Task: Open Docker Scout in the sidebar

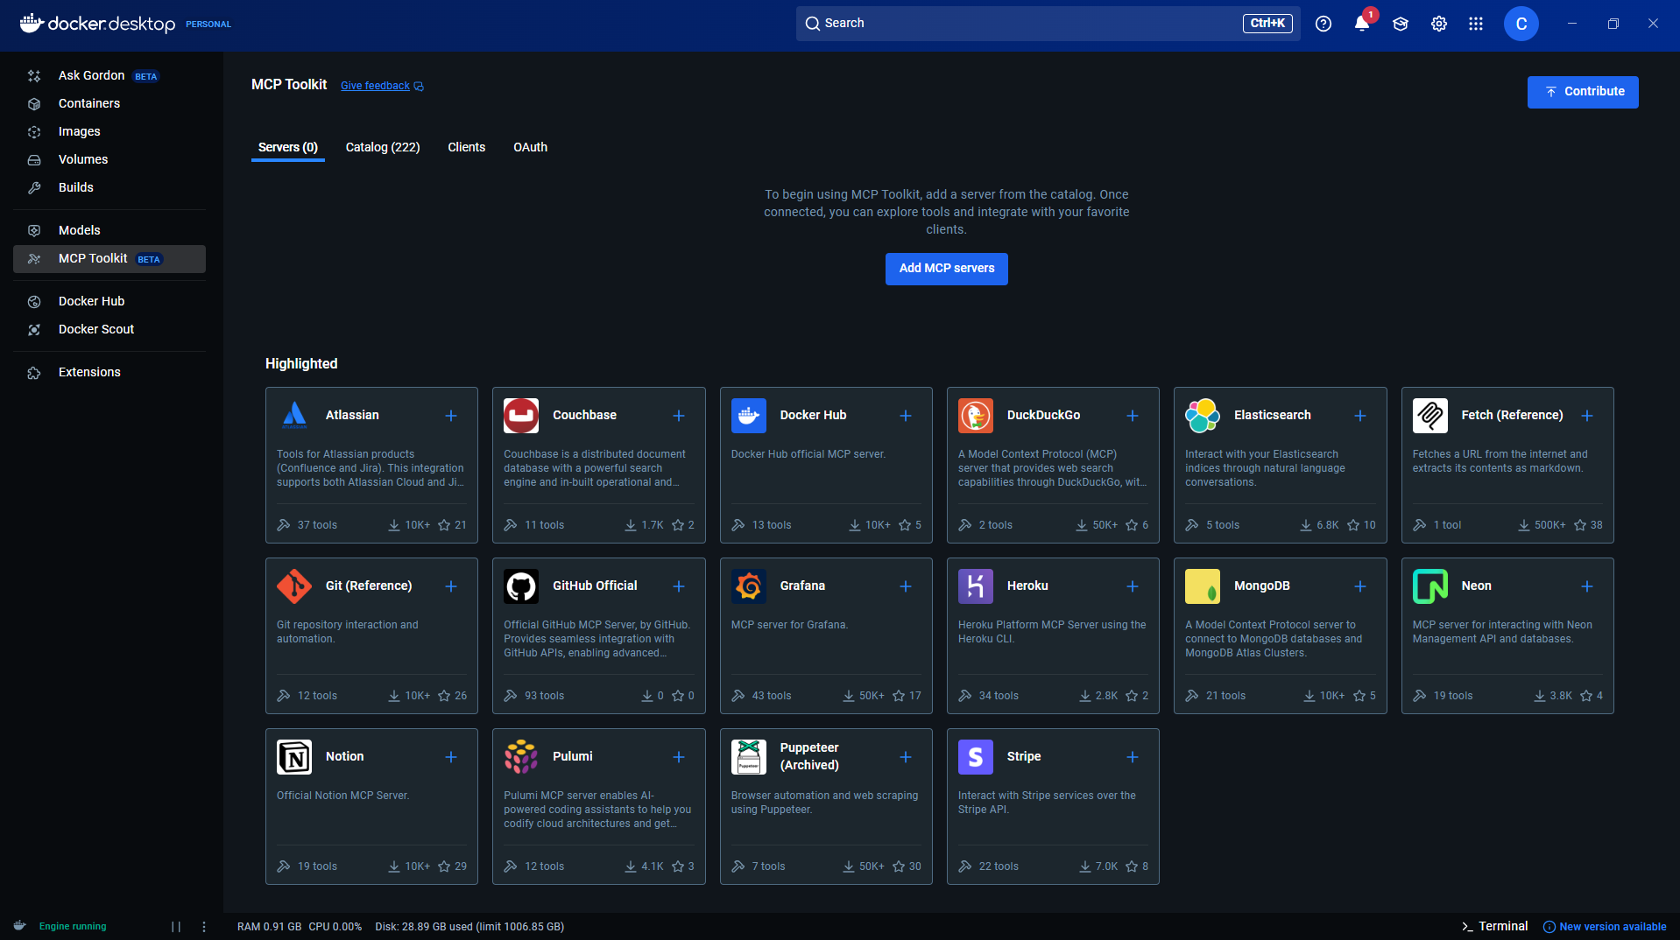Action: click(109, 330)
